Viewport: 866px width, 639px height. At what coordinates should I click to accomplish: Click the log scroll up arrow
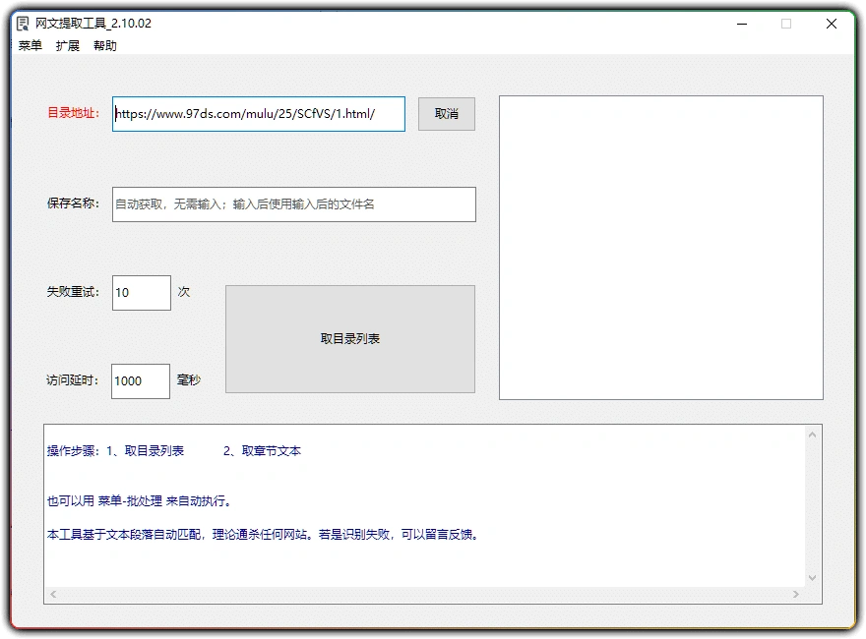tap(813, 435)
